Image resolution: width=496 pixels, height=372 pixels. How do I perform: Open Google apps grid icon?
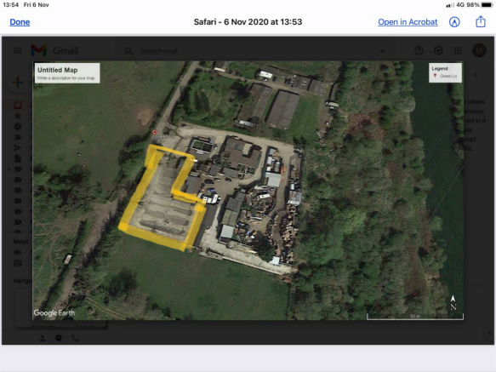[x=458, y=50]
